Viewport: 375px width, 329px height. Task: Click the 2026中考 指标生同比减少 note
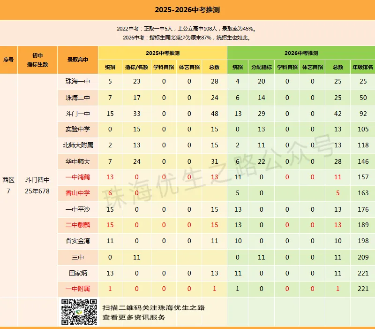pos(187,38)
